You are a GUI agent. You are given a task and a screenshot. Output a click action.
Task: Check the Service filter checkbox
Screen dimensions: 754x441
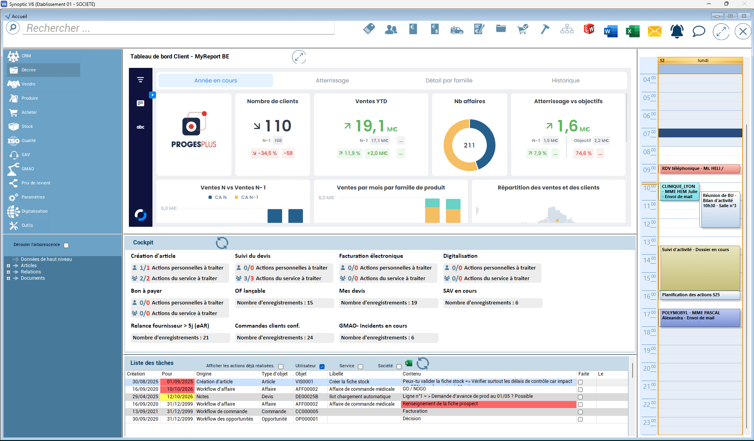pyautogui.click(x=360, y=366)
